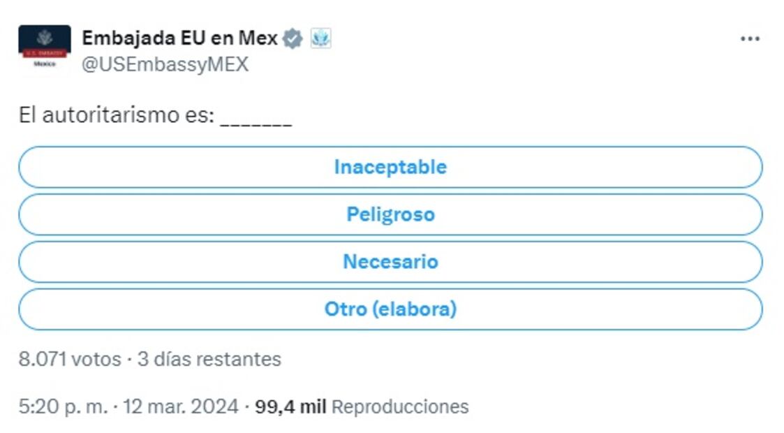Click the 12 mar. 2024 date
This screenshot has height=433, width=784.
pos(180,406)
